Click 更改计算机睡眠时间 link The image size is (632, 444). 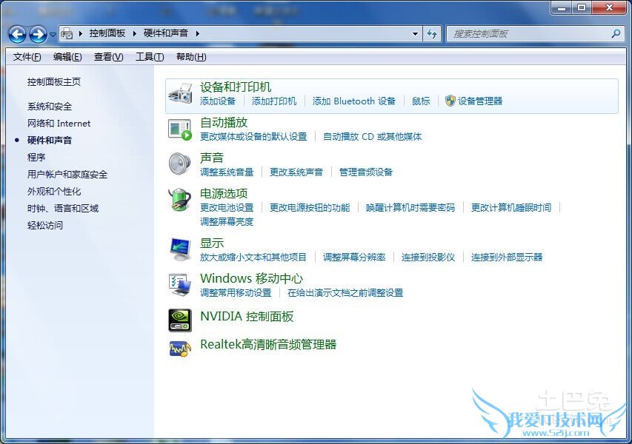tap(511, 208)
